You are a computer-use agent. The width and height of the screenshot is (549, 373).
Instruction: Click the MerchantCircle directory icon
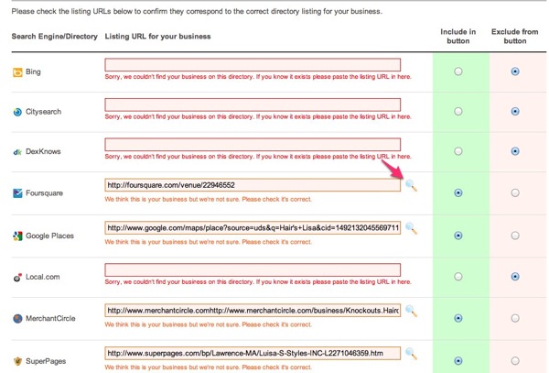[x=17, y=319]
